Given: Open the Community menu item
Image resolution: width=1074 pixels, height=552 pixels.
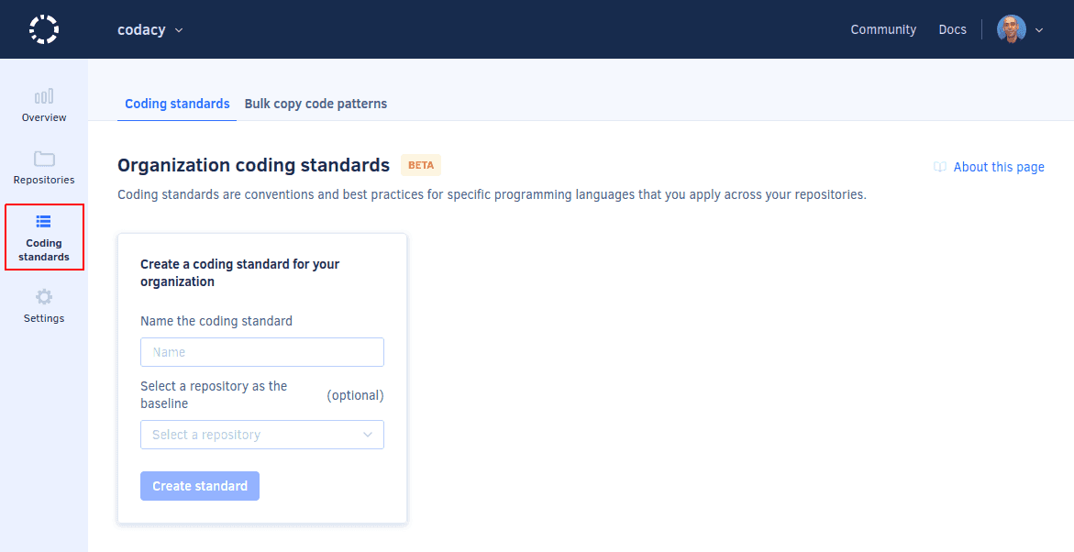Looking at the screenshot, I should (x=882, y=28).
